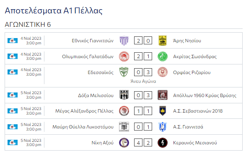Click the Απόλλων 1960 Κρύας Βρύσης crest
Screen dimensions: 246x159
pos(163,95)
